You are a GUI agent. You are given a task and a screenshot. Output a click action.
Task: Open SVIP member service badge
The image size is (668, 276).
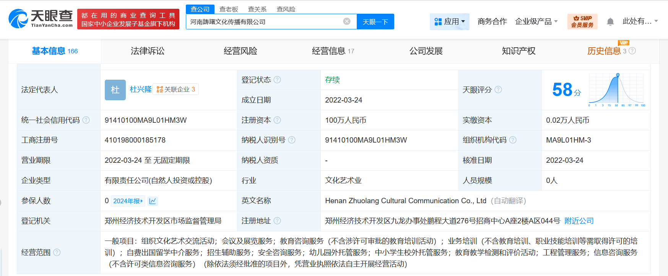coord(582,21)
